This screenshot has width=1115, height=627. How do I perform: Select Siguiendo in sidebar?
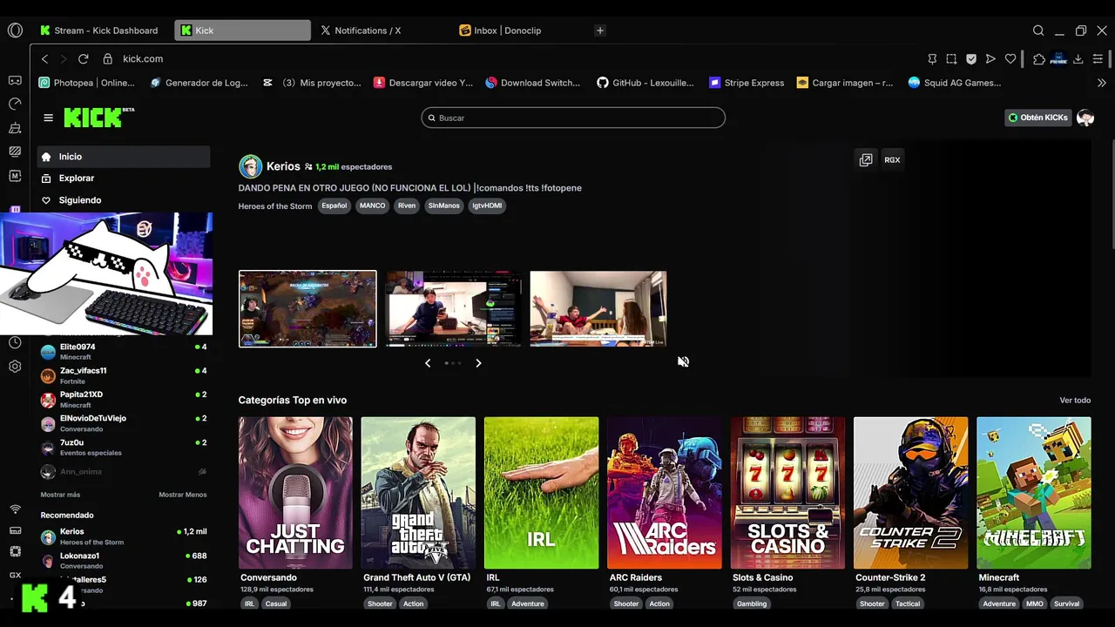pos(123,200)
